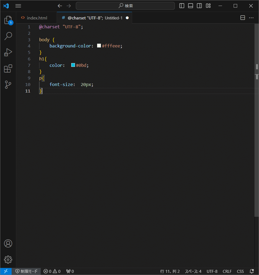This screenshot has height=275, width=259.
Task: Close the Untitled-1 tab via unsaved dot
Action: [x=127, y=18]
